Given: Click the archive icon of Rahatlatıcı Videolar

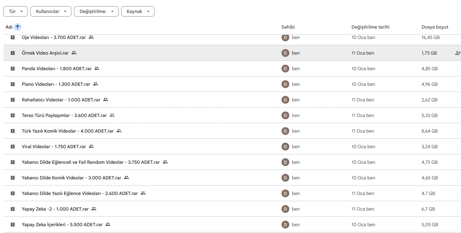Looking at the screenshot, I should coord(13,100).
